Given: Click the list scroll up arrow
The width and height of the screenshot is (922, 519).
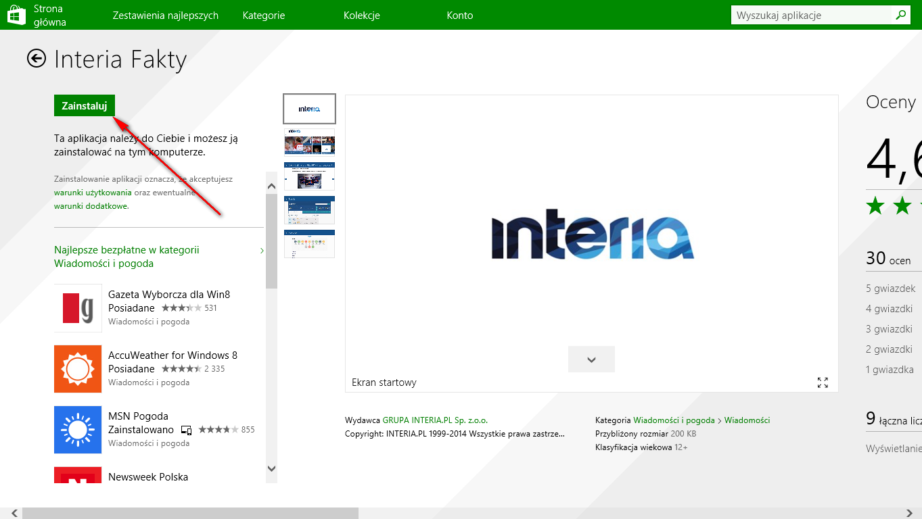Looking at the screenshot, I should 272,185.
